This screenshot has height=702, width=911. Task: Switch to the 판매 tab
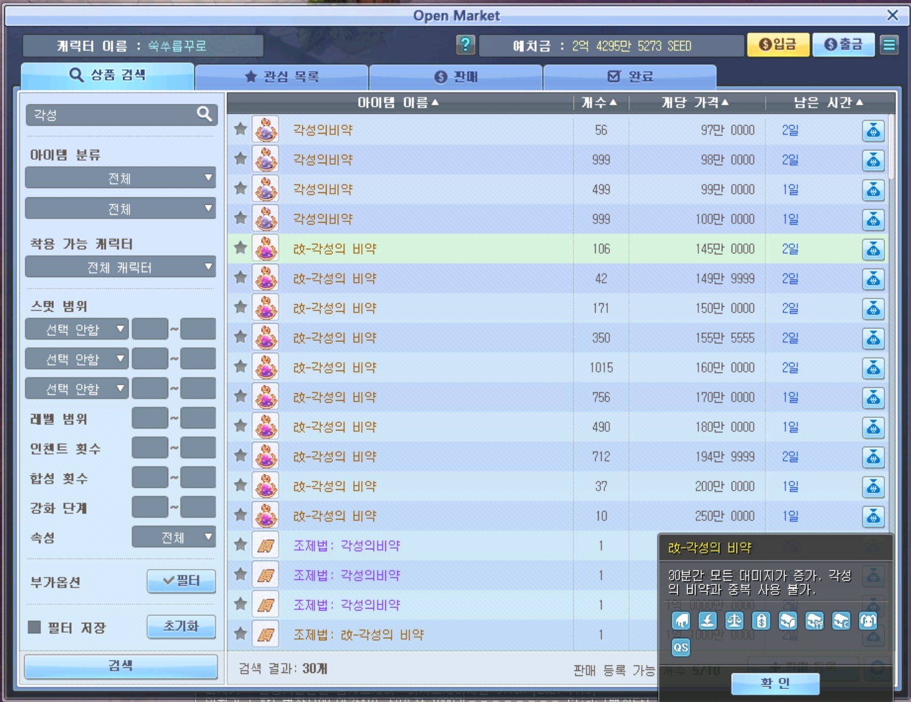[456, 77]
